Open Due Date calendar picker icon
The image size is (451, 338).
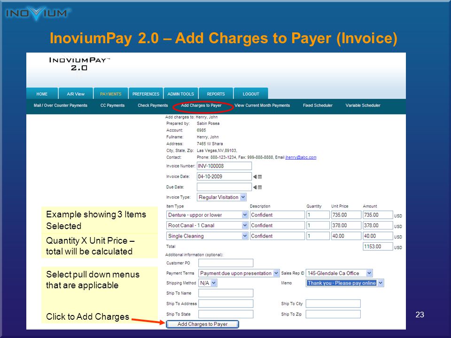[259, 187]
